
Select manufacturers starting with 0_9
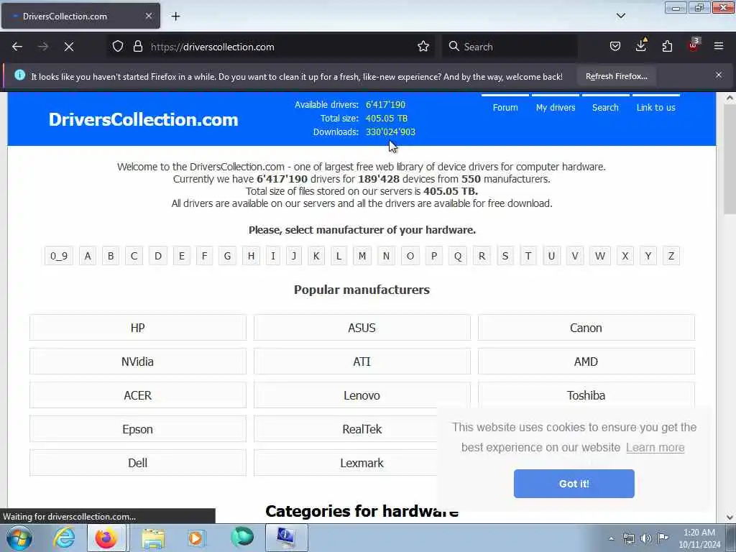(59, 256)
